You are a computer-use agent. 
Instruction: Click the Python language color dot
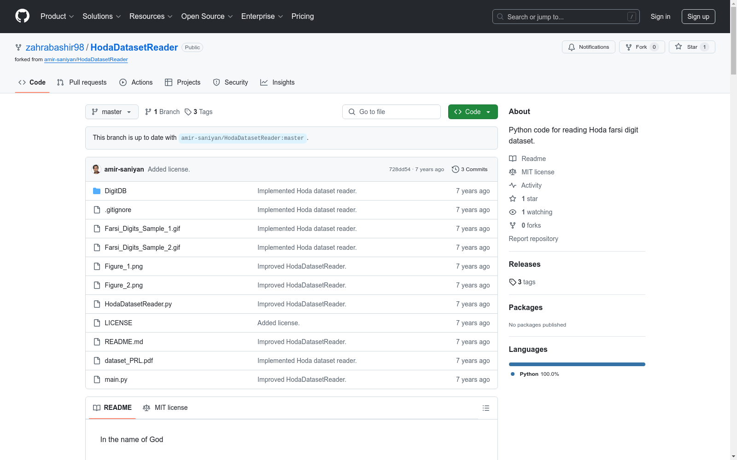tap(513, 374)
